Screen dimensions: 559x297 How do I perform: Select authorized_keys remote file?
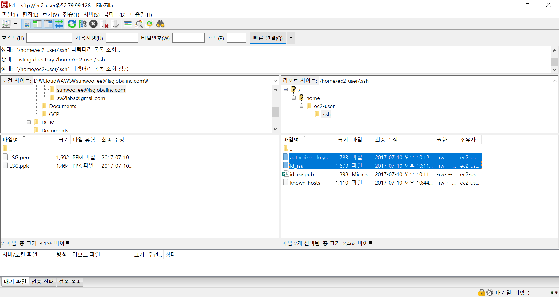[x=309, y=157]
